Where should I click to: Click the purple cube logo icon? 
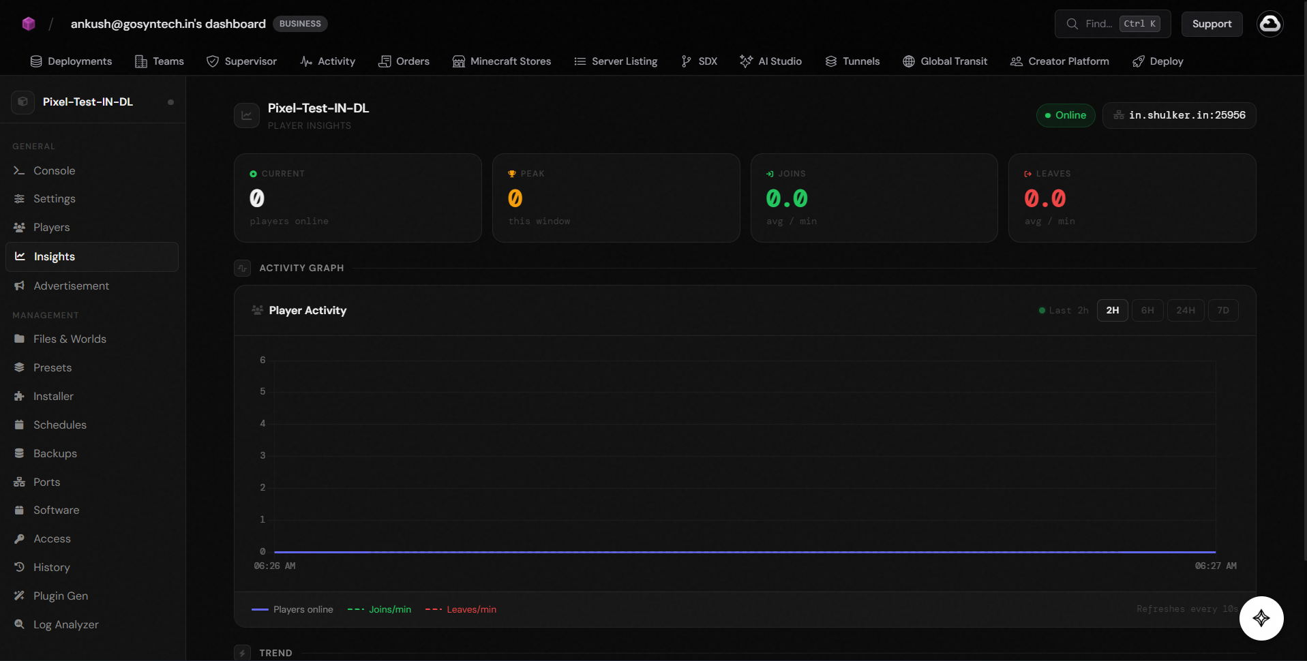click(x=29, y=24)
